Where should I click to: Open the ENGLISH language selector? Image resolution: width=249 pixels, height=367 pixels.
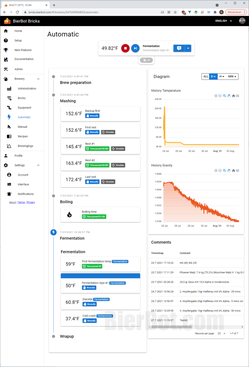(224, 21)
